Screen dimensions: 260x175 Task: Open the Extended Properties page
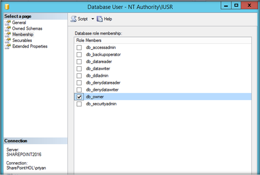click(x=30, y=46)
